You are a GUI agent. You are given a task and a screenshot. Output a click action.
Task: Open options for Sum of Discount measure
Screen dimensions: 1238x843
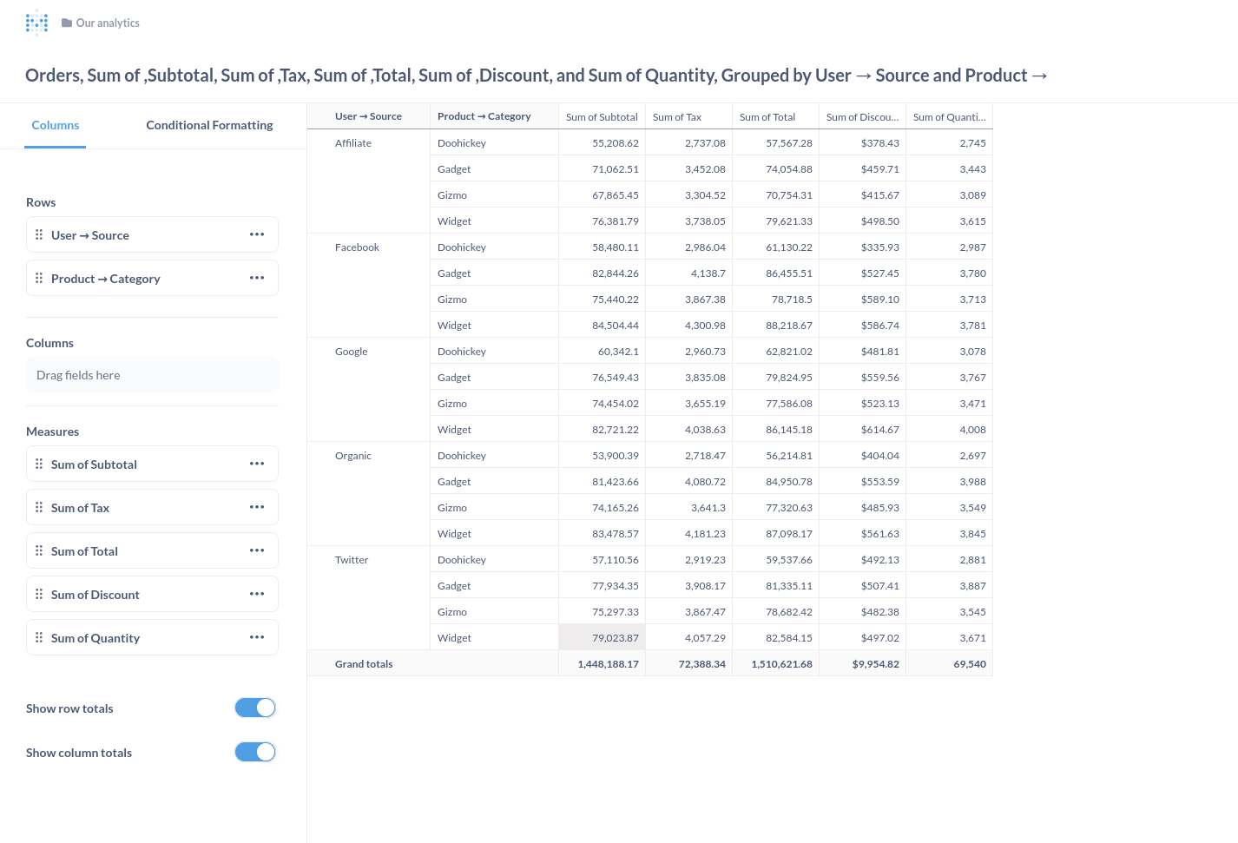click(x=257, y=594)
